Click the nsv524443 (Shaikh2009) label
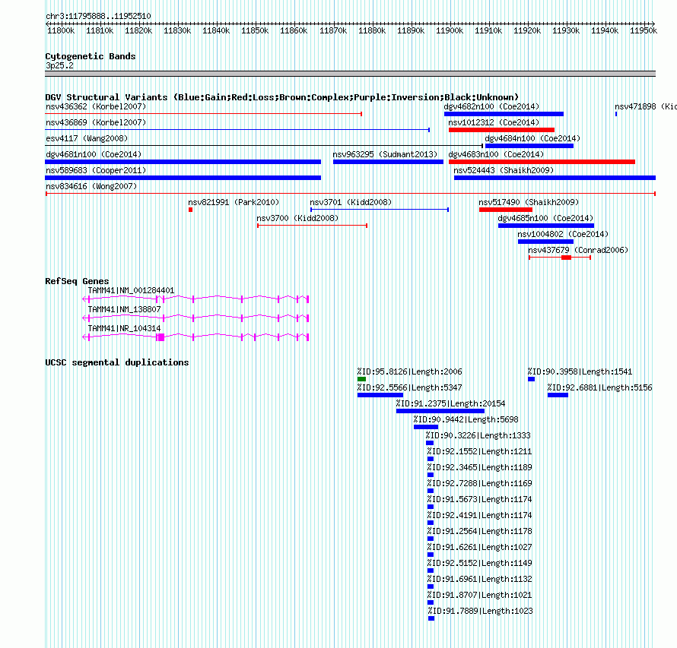 point(504,170)
